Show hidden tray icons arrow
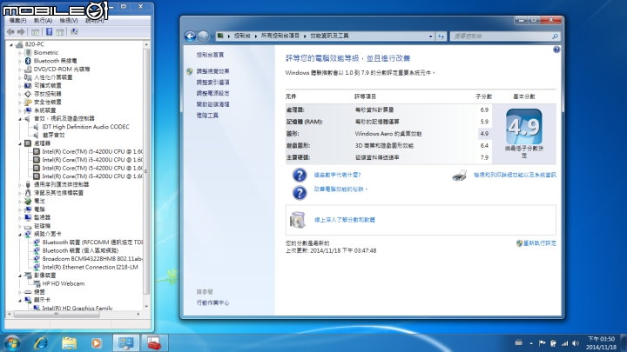627x352 pixels. pos(531,343)
